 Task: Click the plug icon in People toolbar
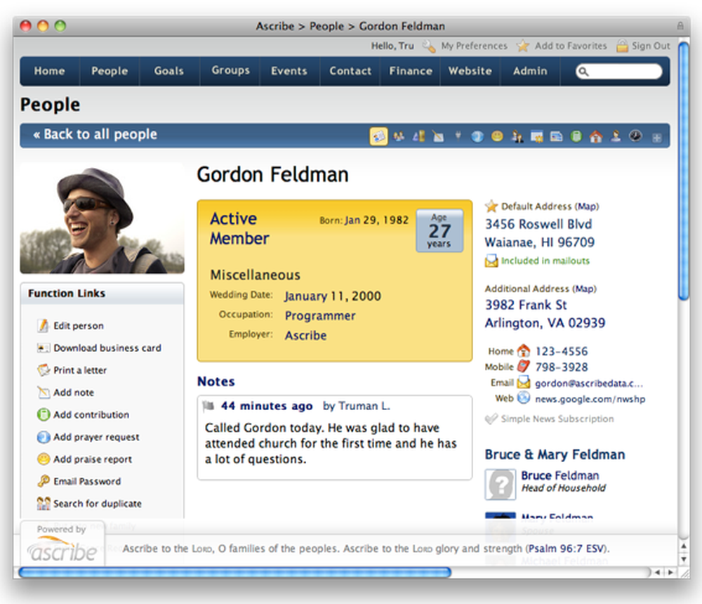click(458, 136)
